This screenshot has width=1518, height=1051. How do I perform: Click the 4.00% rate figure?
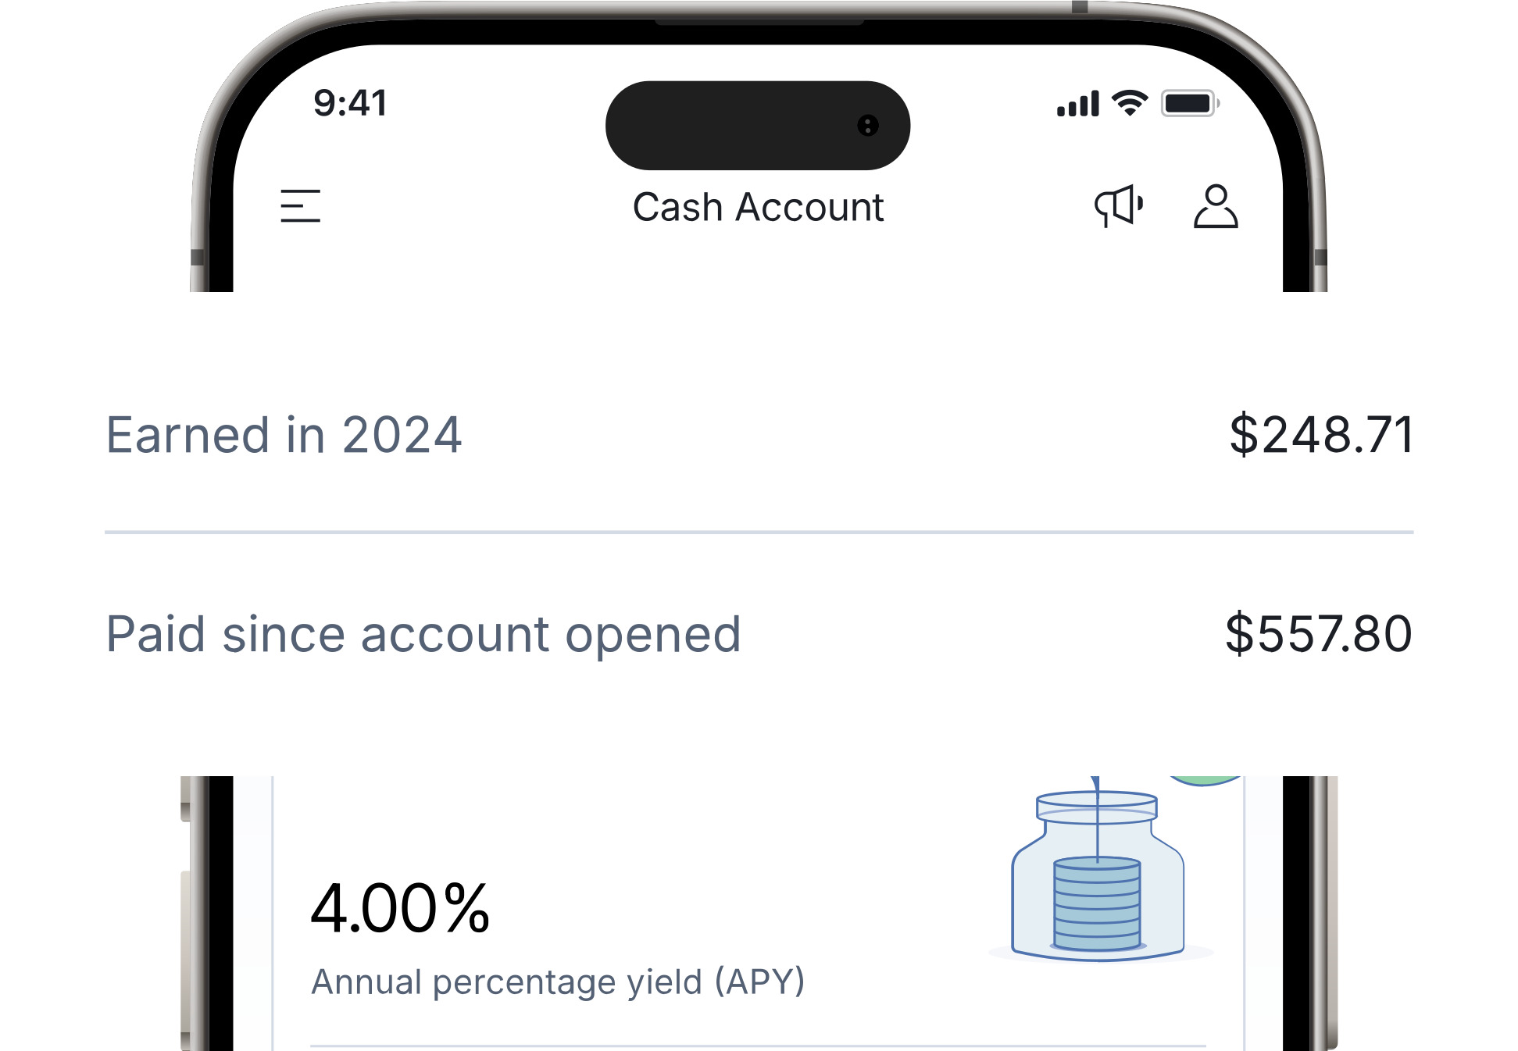(400, 908)
